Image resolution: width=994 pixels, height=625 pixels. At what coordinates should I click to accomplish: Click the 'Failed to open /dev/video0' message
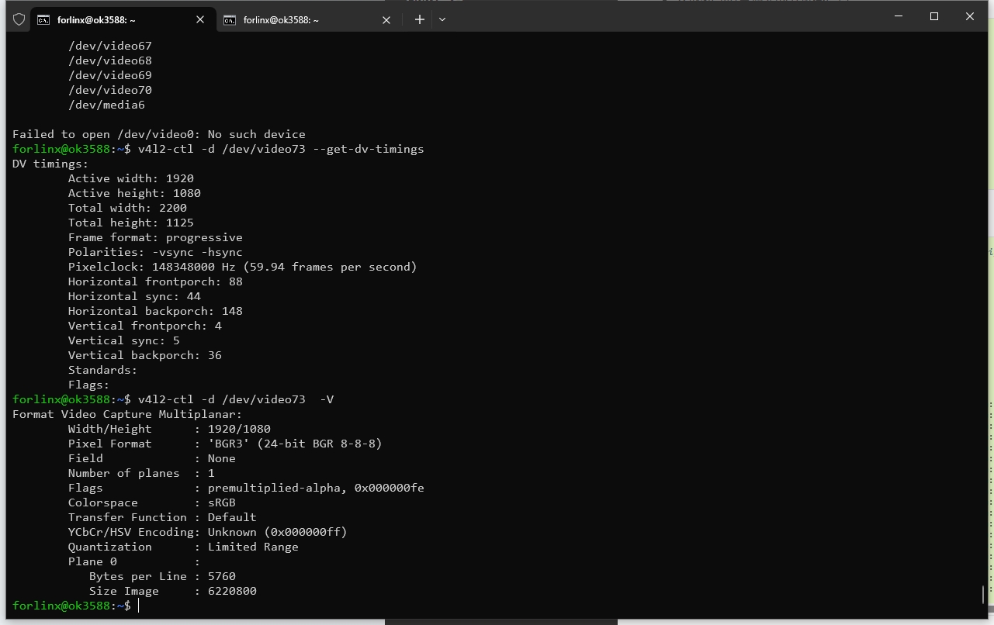158,134
